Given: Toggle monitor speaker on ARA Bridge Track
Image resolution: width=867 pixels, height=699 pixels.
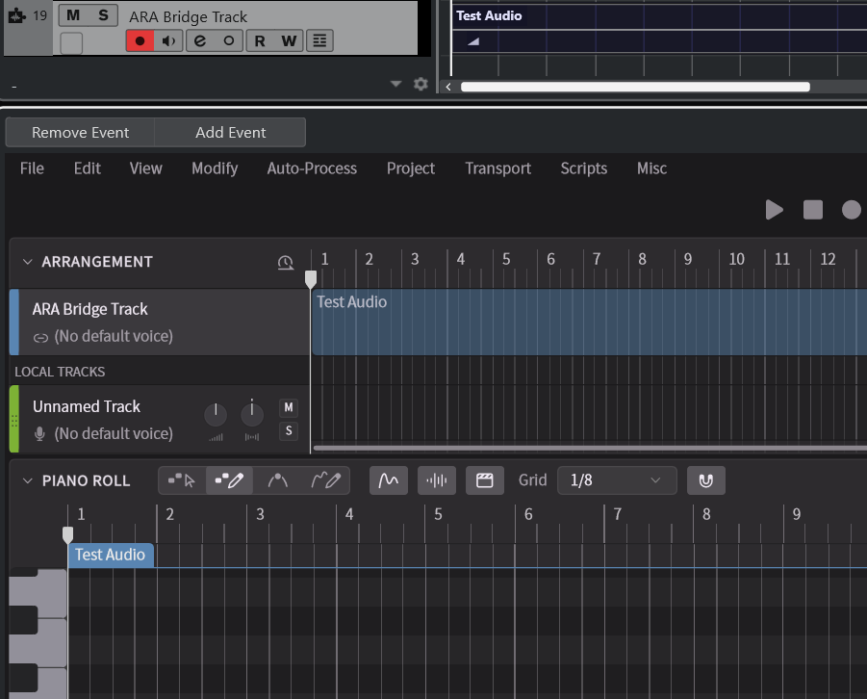Looking at the screenshot, I should pyautogui.click(x=168, y=41).
